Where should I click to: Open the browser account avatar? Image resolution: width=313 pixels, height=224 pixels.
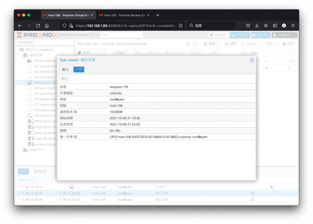pos(284,26)
